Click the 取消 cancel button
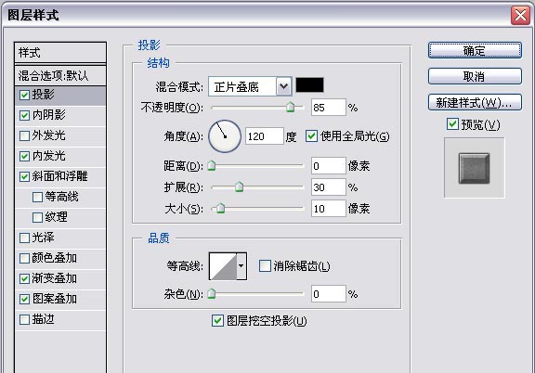This screenshot has width=535, height=373. pyautogui.click(x=475, y=76)
